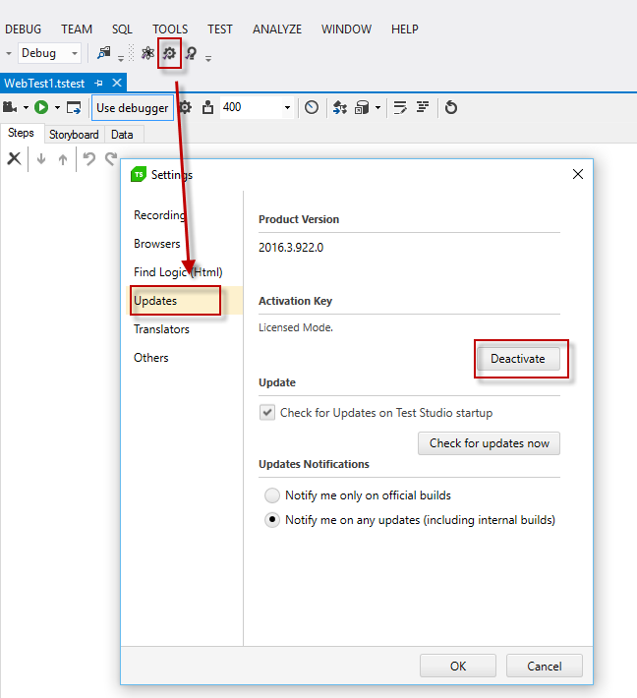
Task: Move step up with up arrow icon
Action: (x=63, y=159)
